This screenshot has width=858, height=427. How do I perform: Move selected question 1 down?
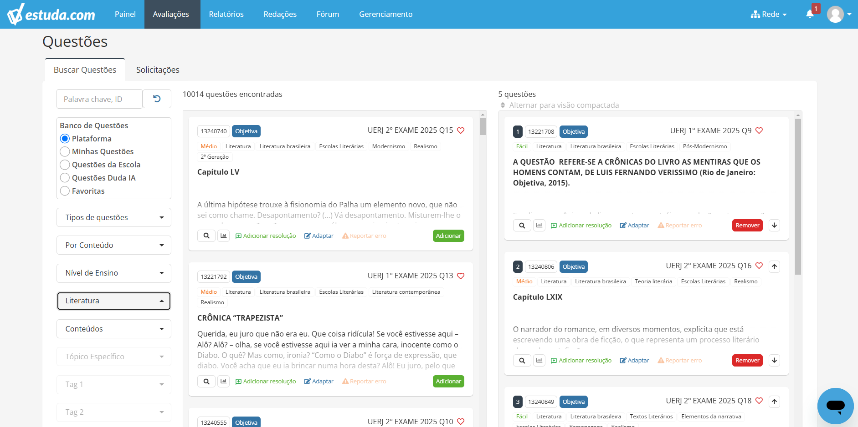tap(774, 225)
